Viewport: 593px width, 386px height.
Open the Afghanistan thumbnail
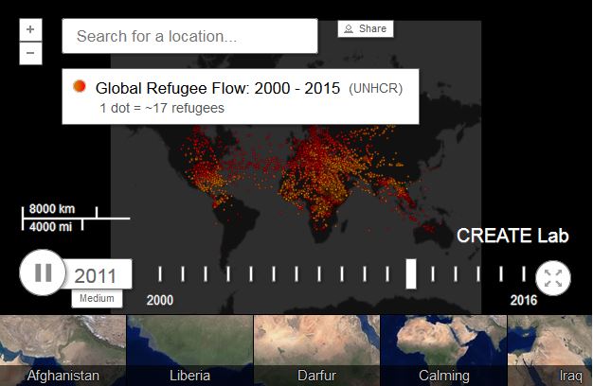point(63,350)
